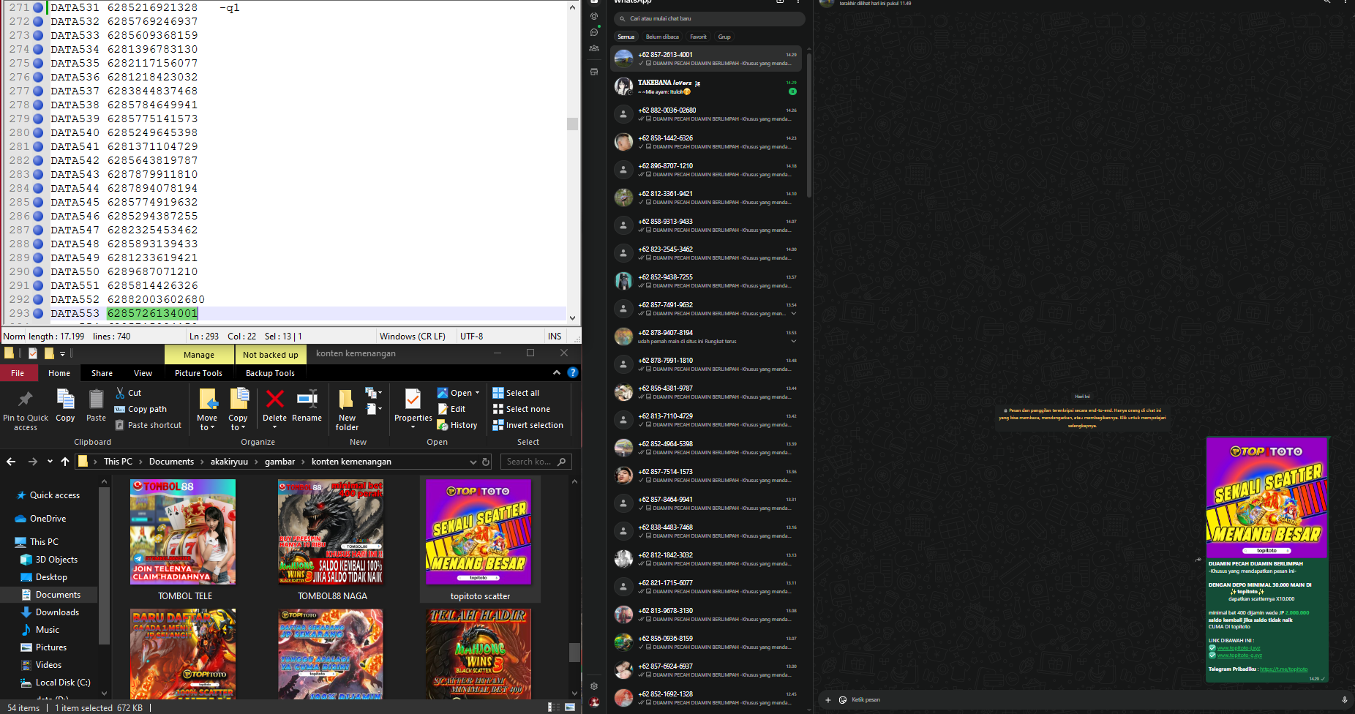Open chat with +62 878-9407-8194
Screen dimensions: 1355x714
pyautogui.click(x=706, y=337)
